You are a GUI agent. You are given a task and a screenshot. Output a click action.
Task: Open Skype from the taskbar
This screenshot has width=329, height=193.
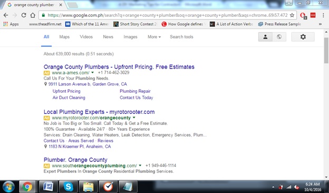point(69,186)
